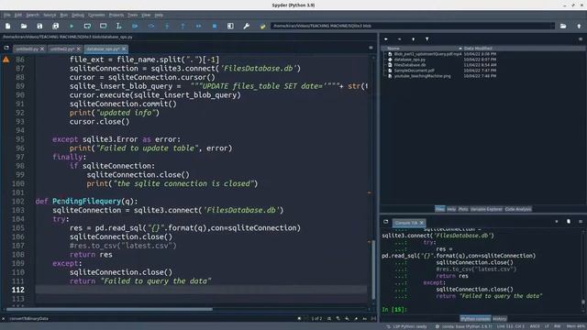Click the debug Step return icon
This screenshot has height=330, width=587.
click(183, 26)
